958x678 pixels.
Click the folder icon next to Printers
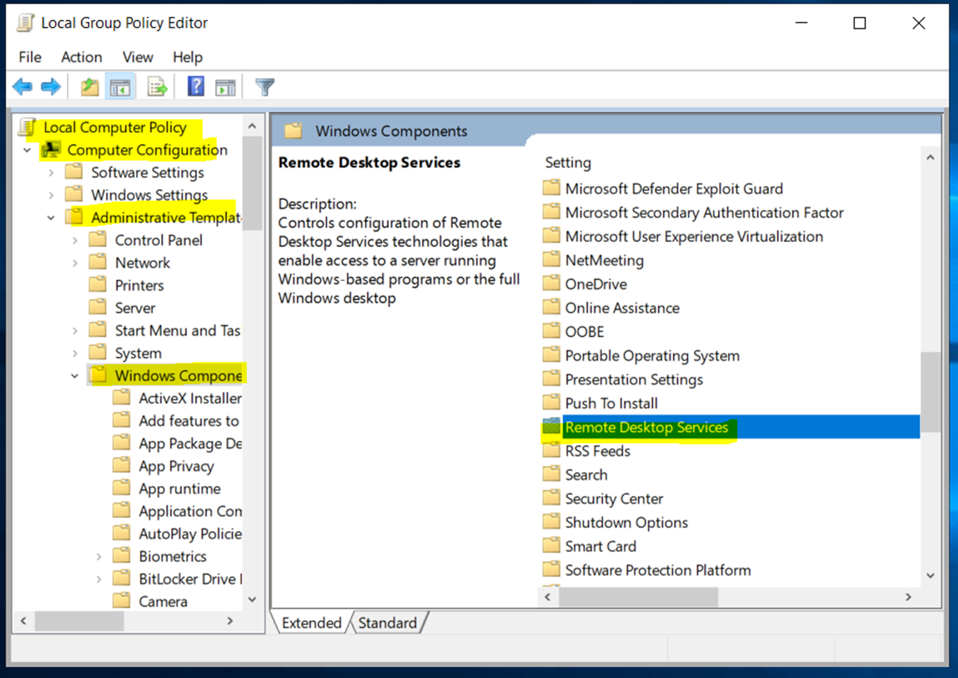[98, 284]
